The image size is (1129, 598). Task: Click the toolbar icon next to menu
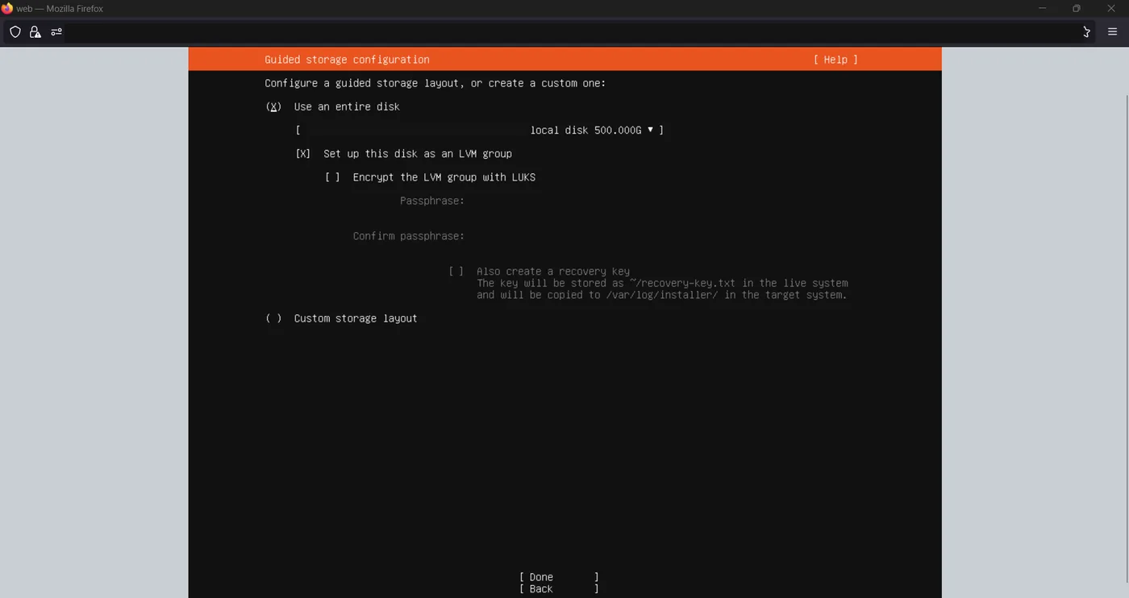(x=1086, y=32)
